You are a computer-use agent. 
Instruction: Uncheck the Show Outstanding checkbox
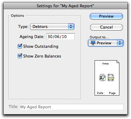[20, 46]
